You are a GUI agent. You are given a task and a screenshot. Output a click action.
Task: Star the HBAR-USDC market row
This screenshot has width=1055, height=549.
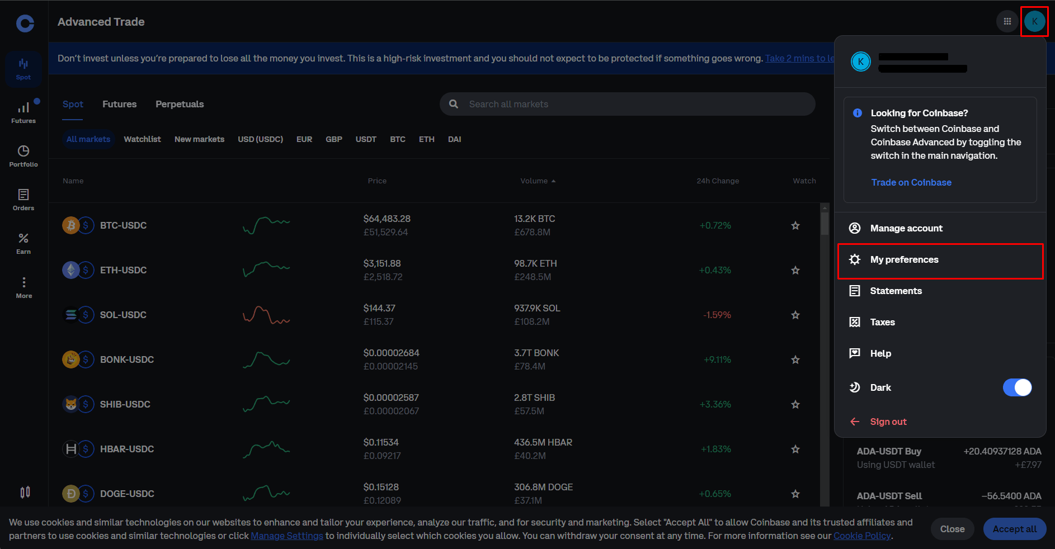pyautogui.click(x=795, y=449)
